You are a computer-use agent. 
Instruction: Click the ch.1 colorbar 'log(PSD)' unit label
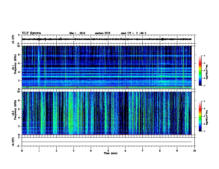(x=207, y=72)
